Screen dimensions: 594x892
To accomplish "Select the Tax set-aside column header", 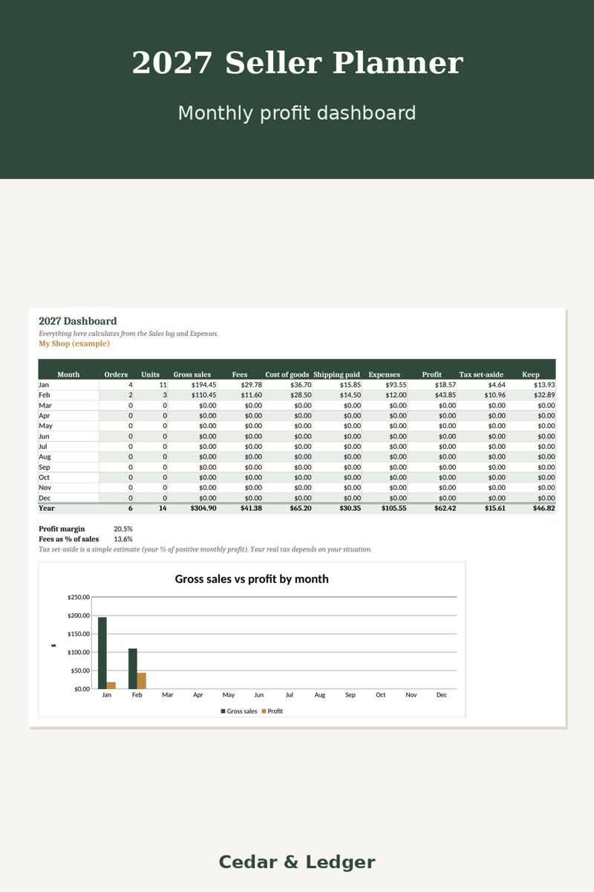I will [481, 375].
